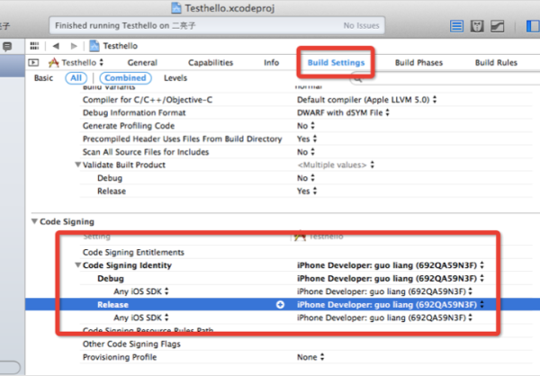
Task: Go back in editor history
Action: click(x=56, y=46)
